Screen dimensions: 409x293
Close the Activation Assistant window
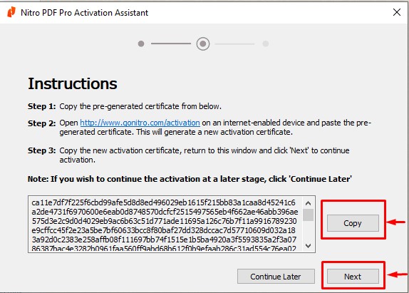(396, 12)
